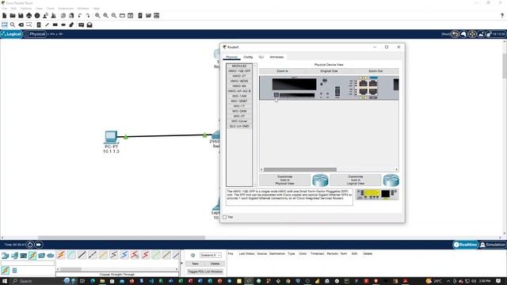Open the Task View taskbar icon
The width and height of the screenshot is (507, 285).
coord(82,281)
